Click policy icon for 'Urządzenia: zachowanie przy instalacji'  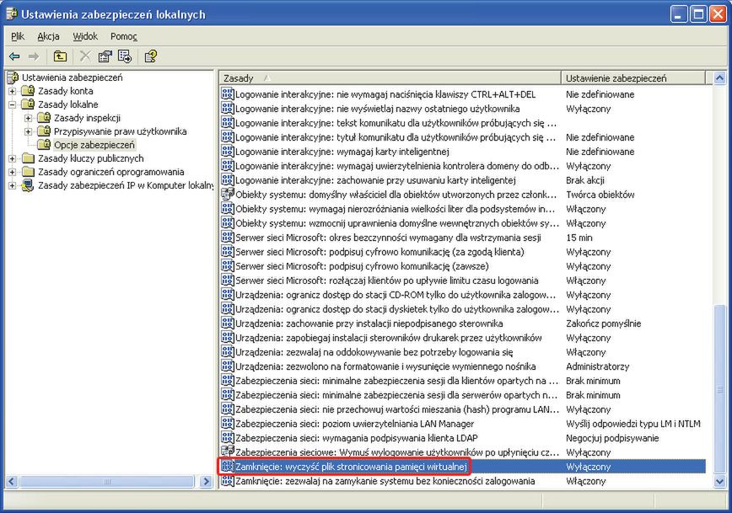[x=228, y=323]
